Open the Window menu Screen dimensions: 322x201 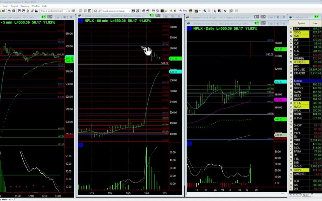point(35,6)
